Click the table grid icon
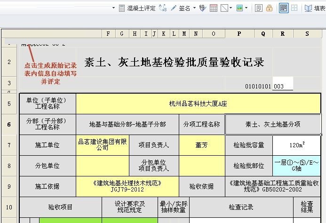 [214, 8]
